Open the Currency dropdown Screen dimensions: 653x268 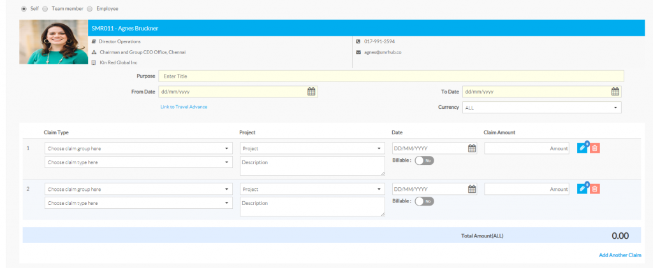tap(542, 108)
